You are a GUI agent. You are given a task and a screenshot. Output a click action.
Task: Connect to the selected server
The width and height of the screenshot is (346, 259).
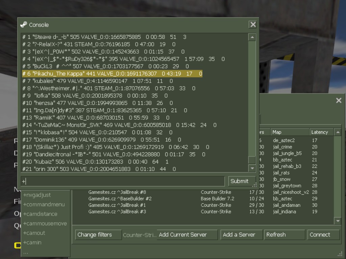[323, 235]
